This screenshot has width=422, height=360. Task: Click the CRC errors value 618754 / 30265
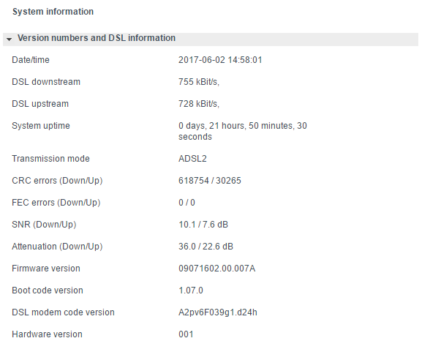[x=210, y=181]
